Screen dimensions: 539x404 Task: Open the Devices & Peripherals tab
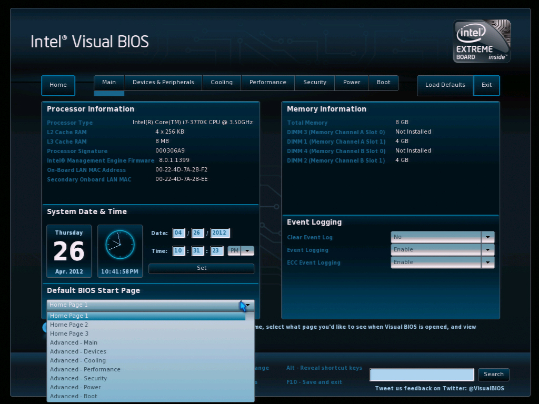(163, 82)
